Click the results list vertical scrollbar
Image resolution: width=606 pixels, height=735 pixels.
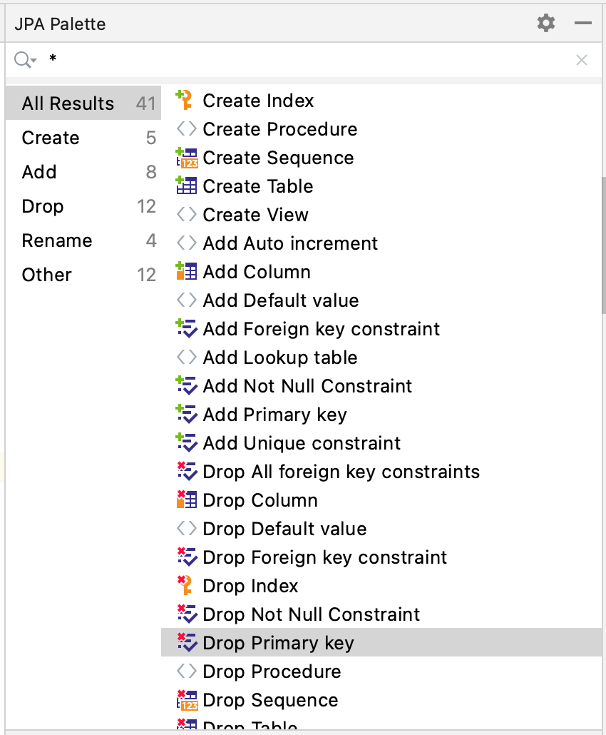pos(604,245)
